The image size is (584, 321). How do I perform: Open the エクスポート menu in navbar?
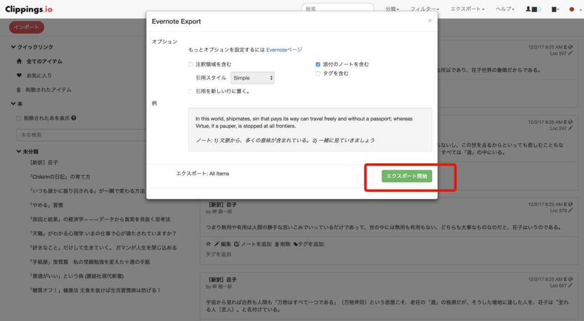pos(468,9)
